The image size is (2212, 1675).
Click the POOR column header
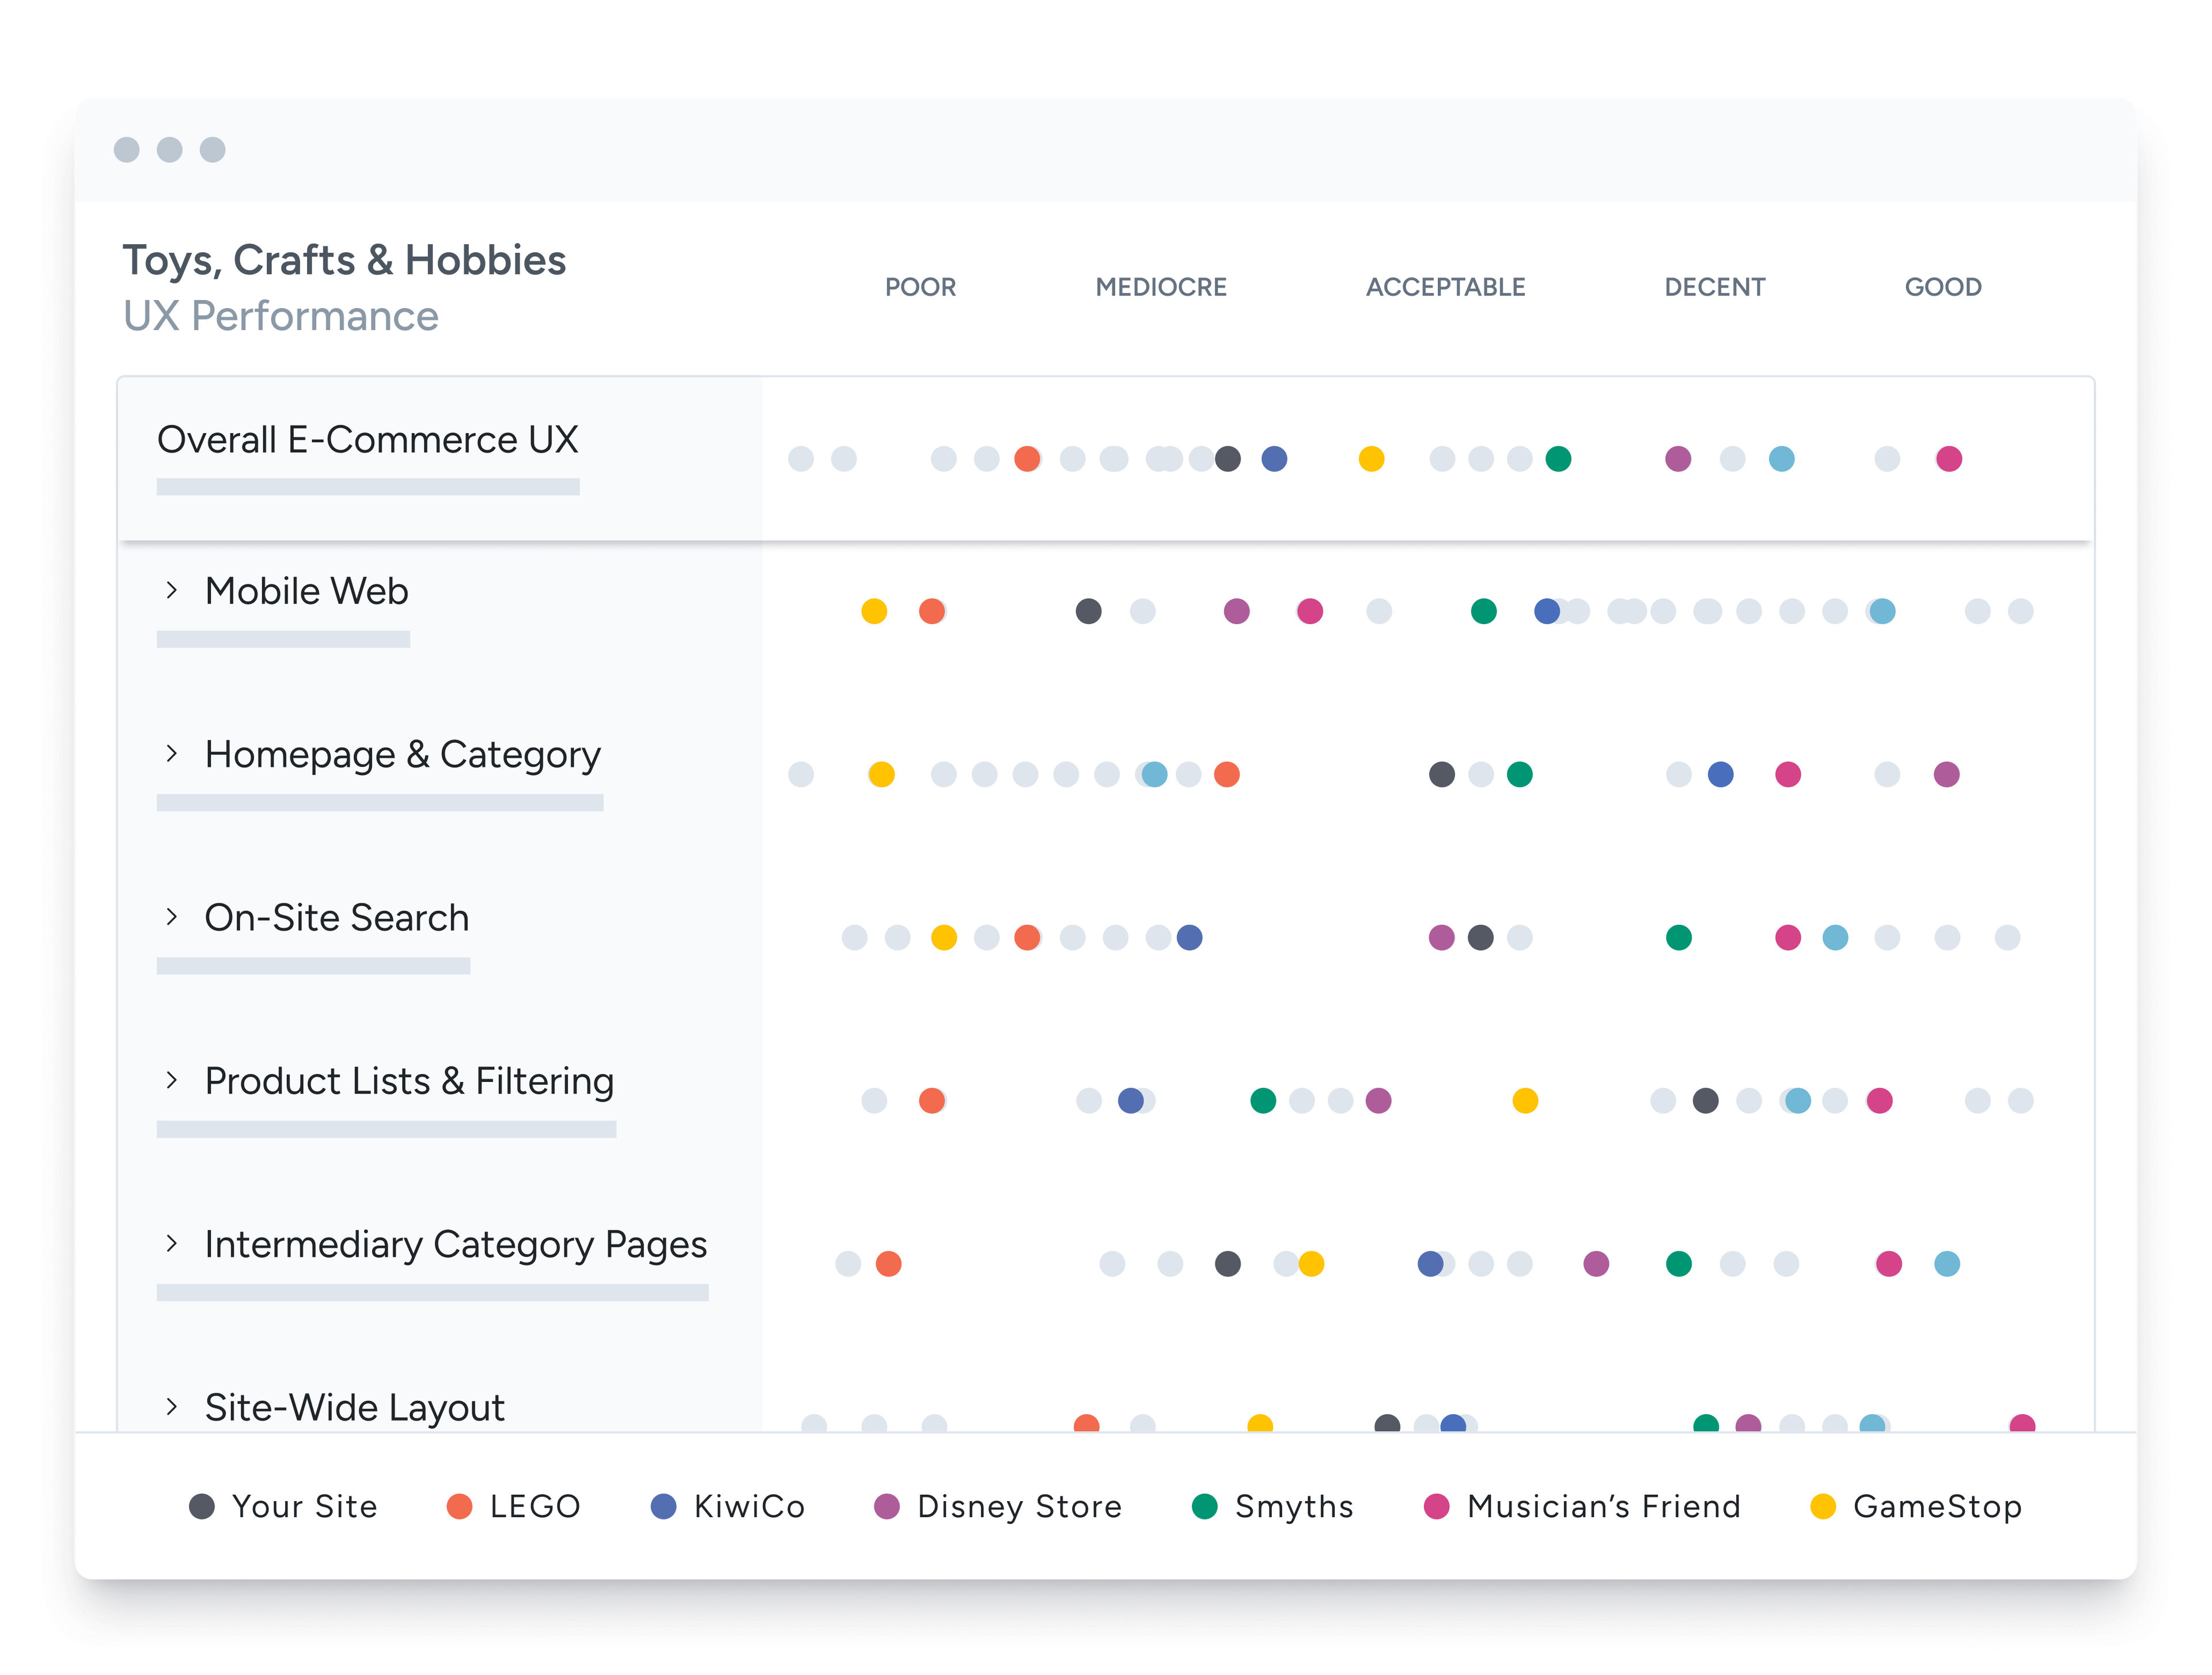[920, 288]
